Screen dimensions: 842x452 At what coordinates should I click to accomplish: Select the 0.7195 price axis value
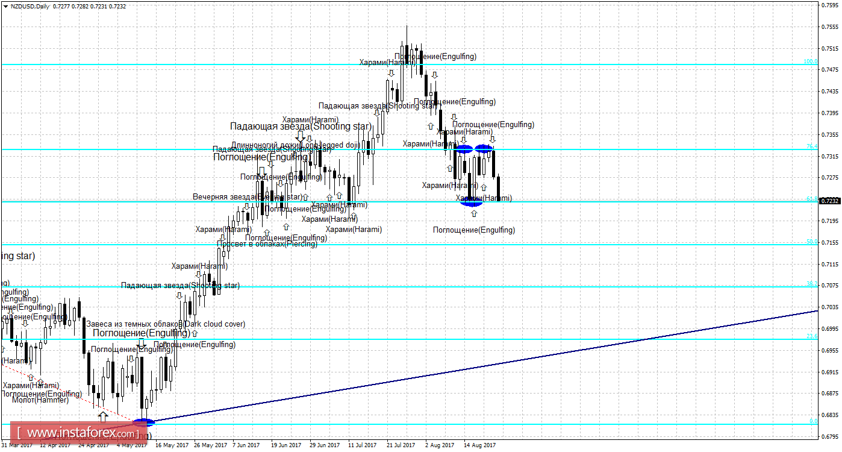click(x=829, y=221)
